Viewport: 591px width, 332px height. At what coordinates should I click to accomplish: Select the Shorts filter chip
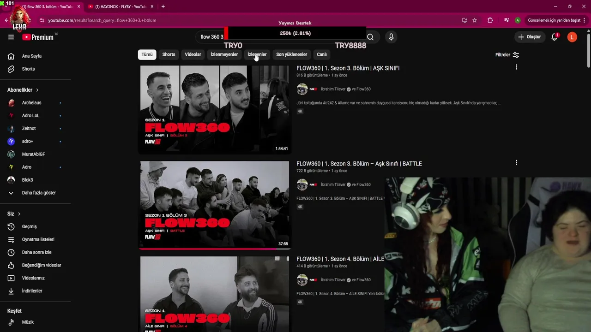coord(169,54)
